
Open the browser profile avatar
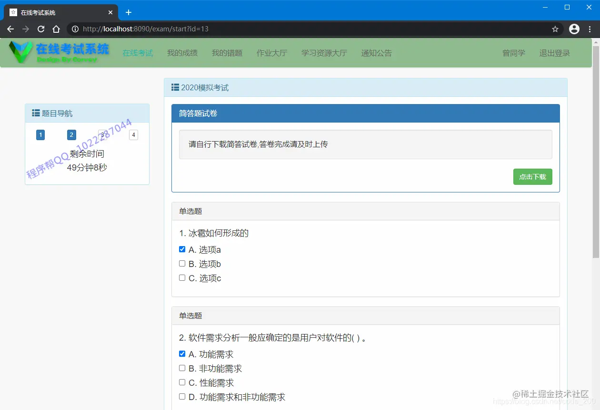coord(574,29)
